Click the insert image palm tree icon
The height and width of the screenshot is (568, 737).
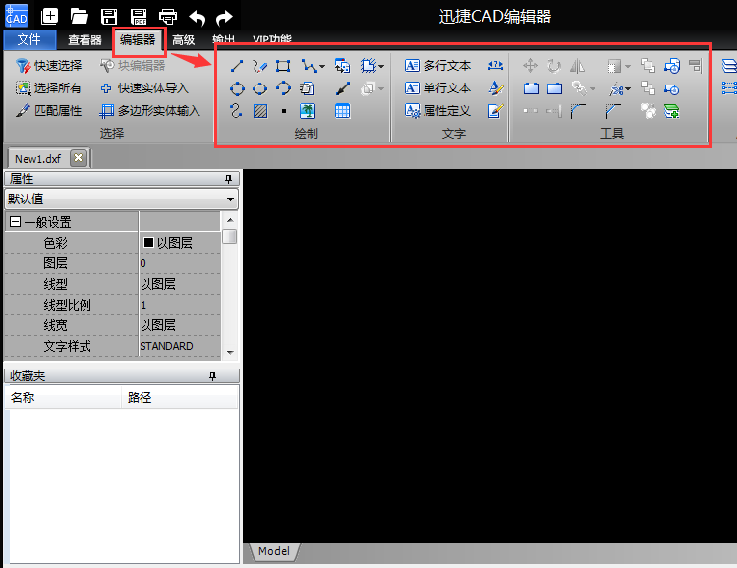308,111
